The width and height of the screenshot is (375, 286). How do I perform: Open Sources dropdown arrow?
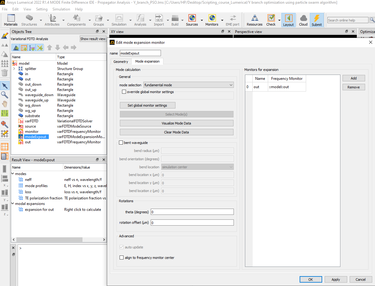coord(201,20)
